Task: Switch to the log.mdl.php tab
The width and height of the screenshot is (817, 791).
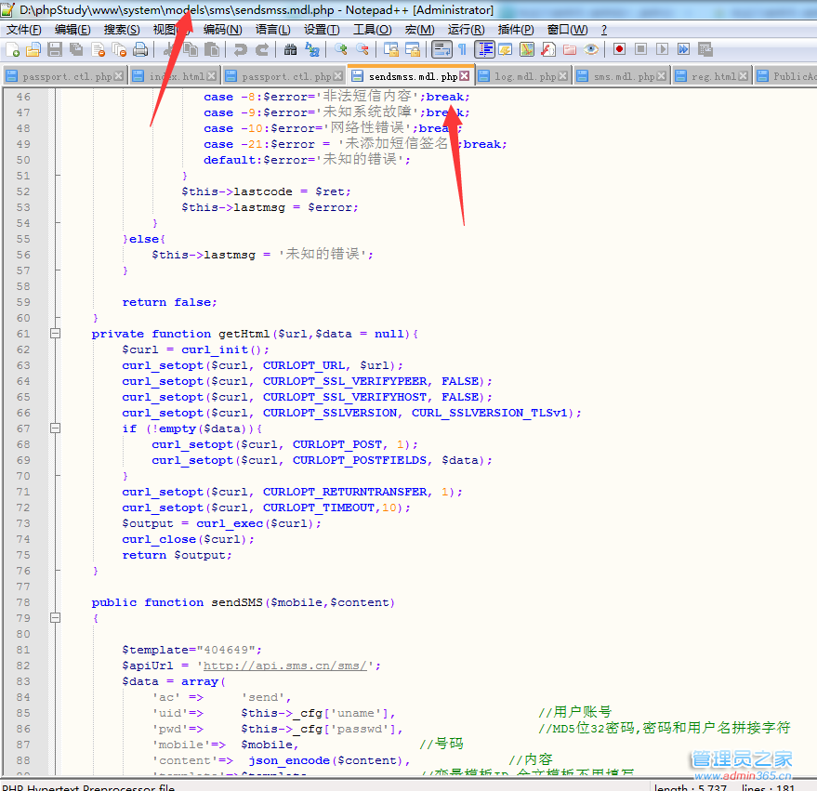Action: (x=523, y=76)
